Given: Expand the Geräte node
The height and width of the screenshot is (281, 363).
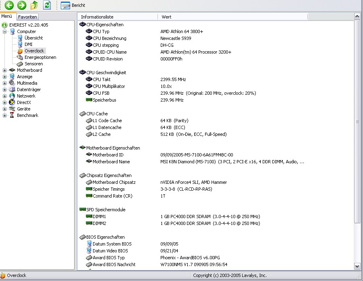Looking at the screenshot, I should click(x=4, y=109).
